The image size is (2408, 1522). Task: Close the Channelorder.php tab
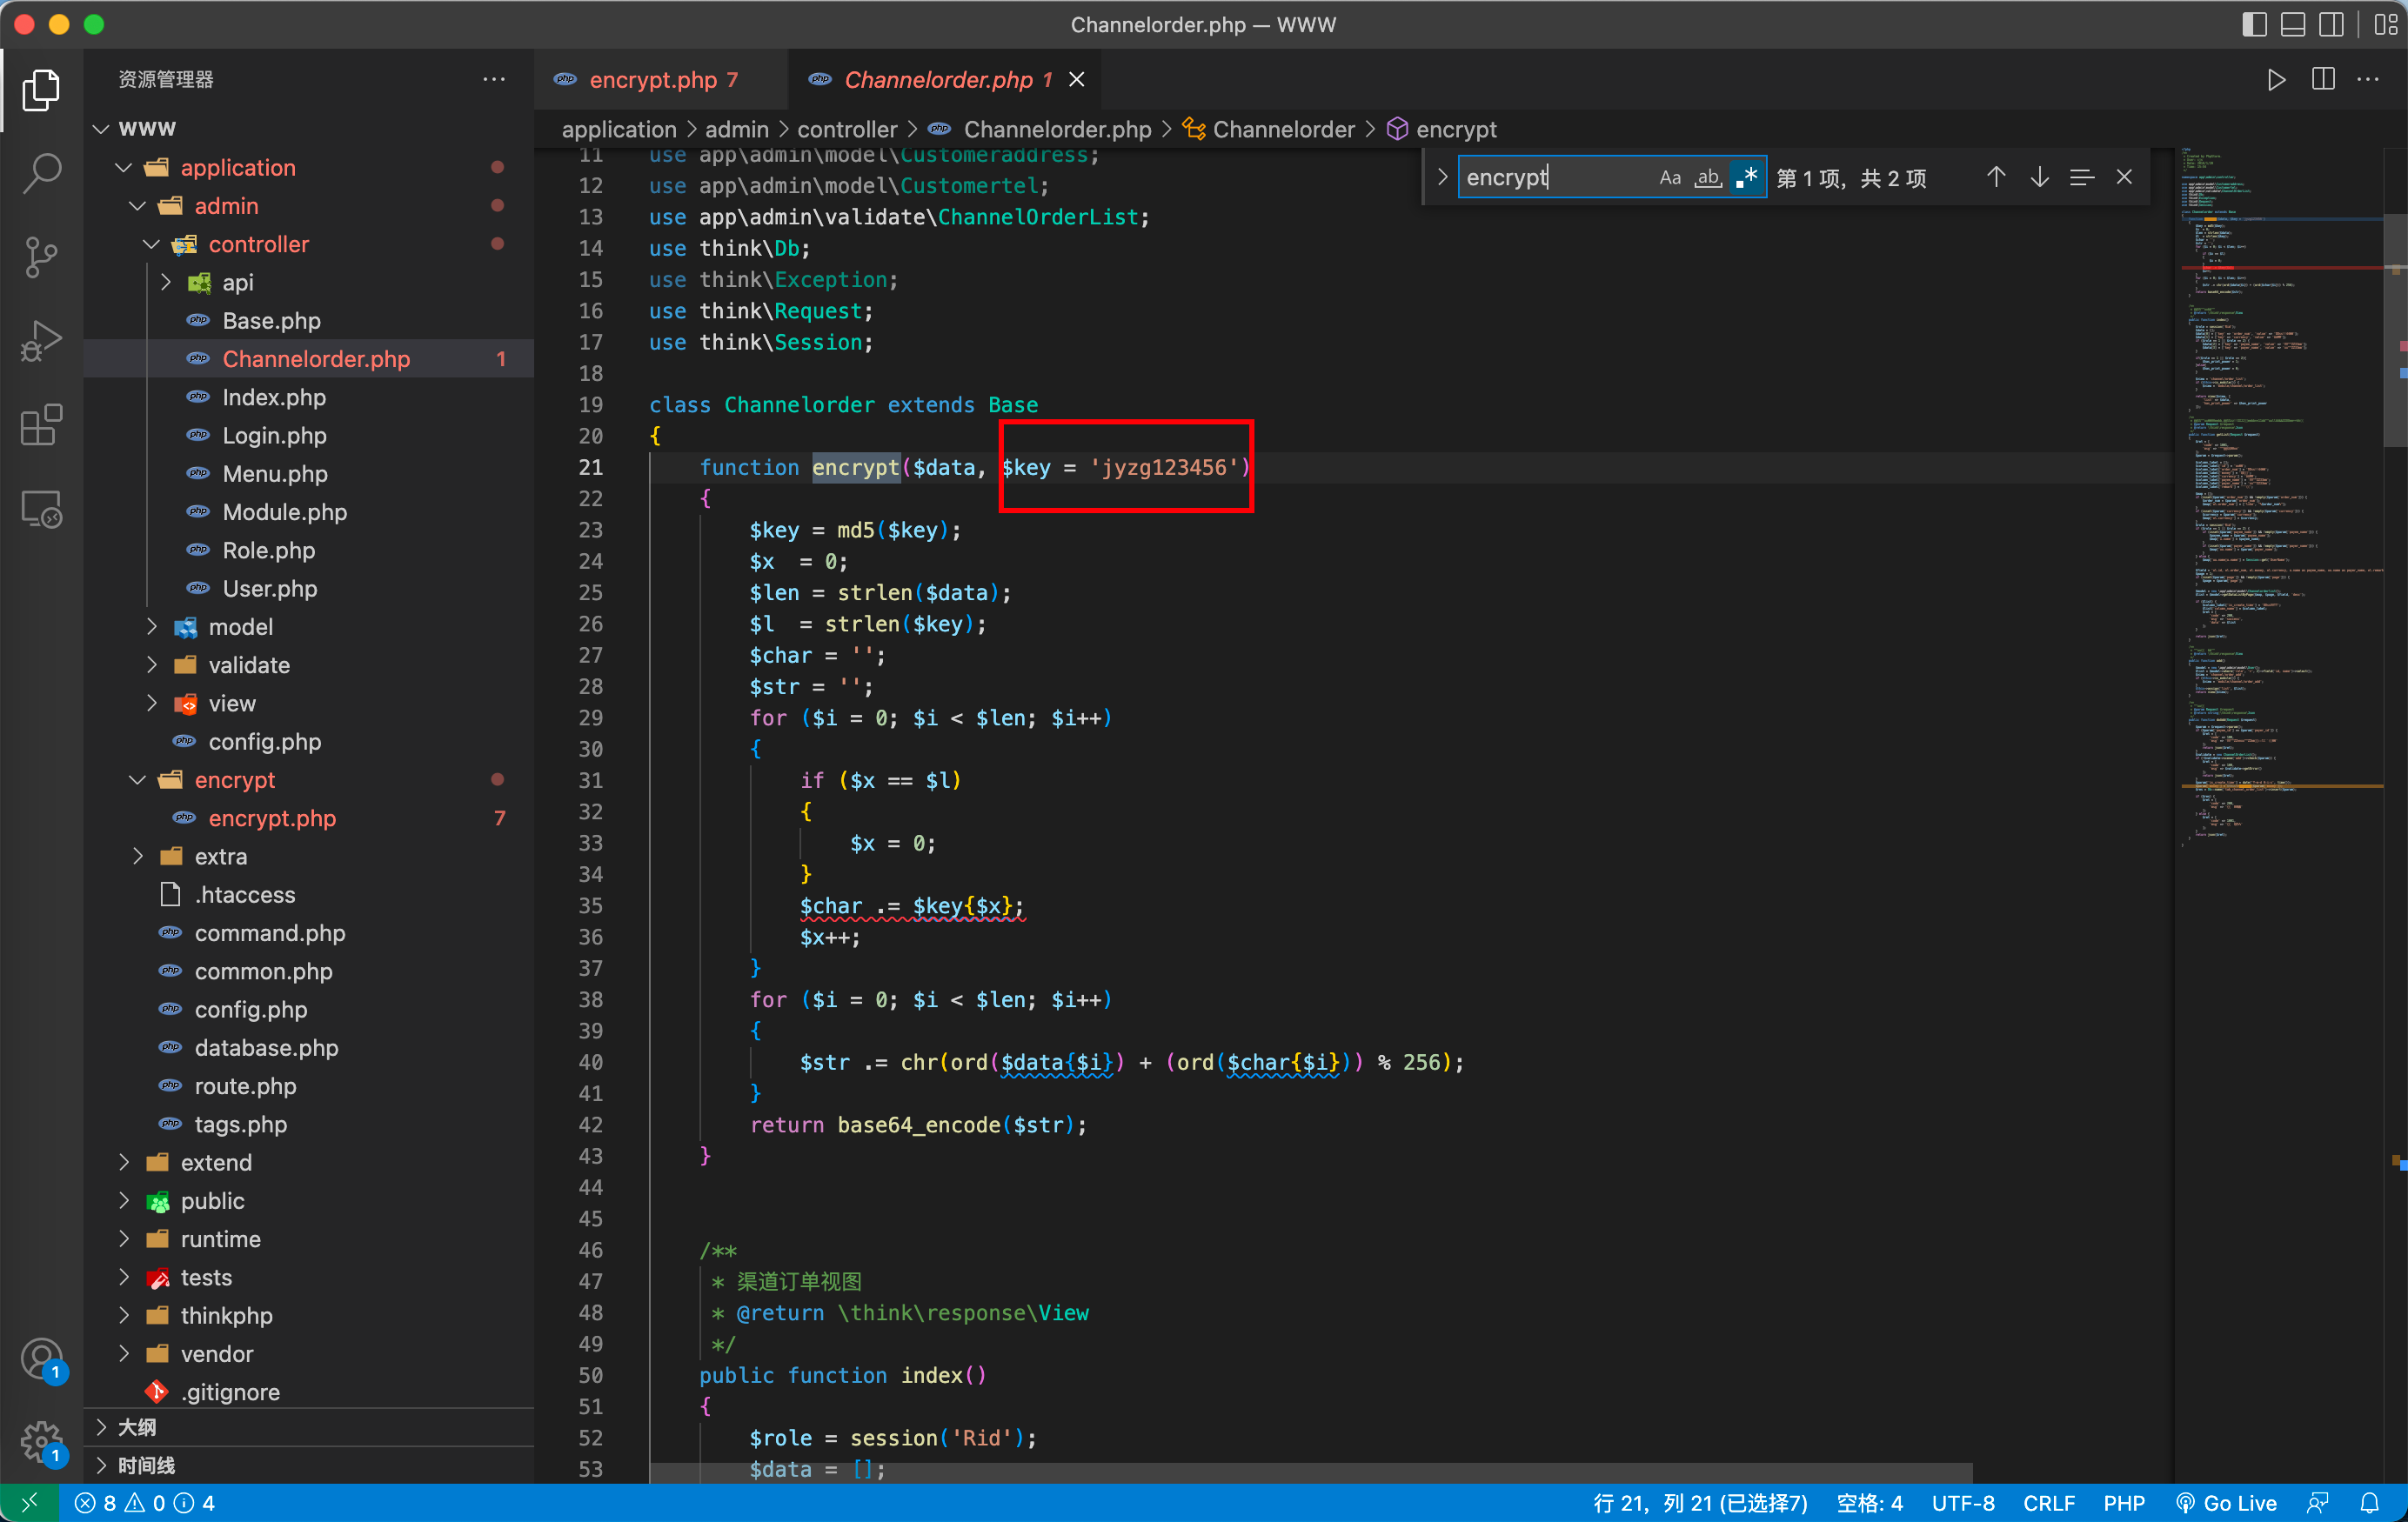click(1077, 80)
